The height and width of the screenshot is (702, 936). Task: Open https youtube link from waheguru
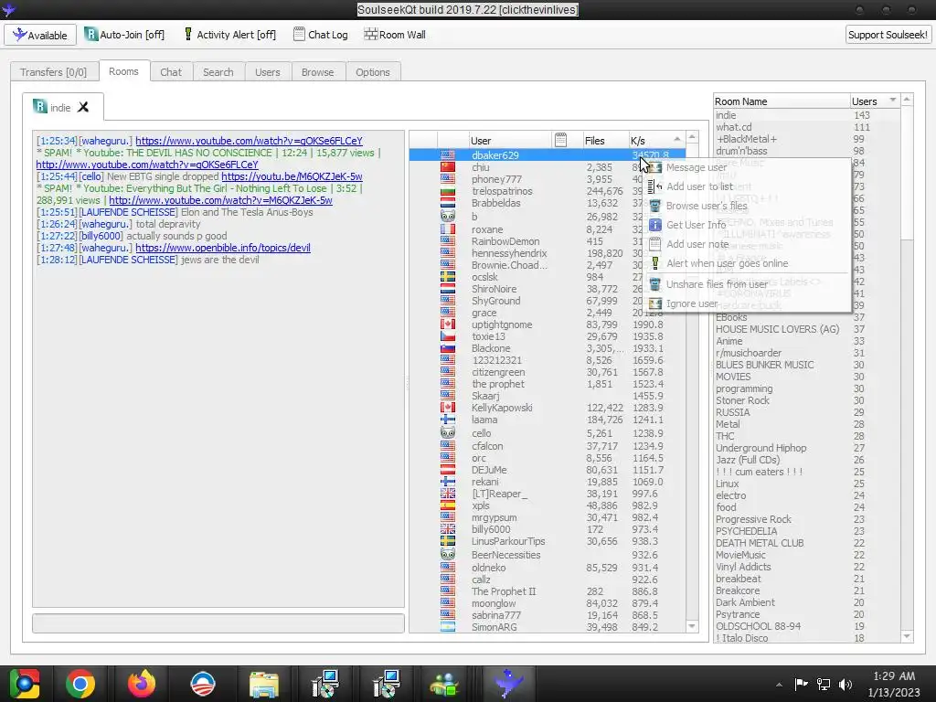(249, 141)
